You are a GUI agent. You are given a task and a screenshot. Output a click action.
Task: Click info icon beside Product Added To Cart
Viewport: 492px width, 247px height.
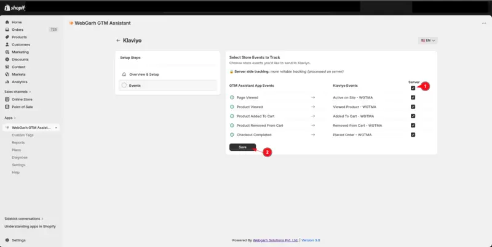tap(232, 116)
